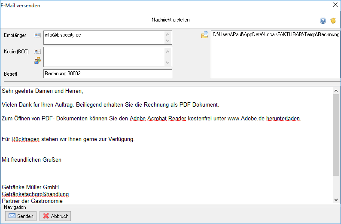Select the attachment path C:\Users\Paul\AppData entry
Screen dimensions: 341x224
(276, 34)
